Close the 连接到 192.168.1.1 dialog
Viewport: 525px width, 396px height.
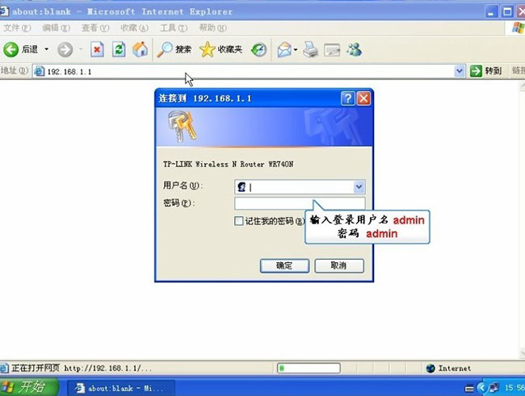tap(363, 98)
